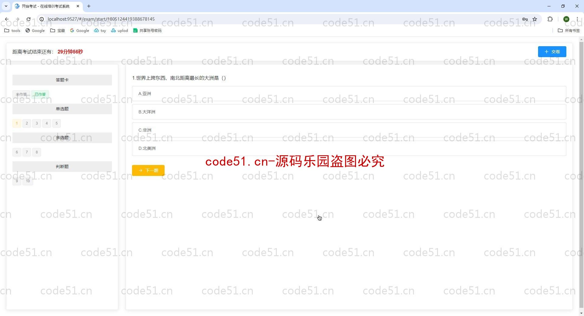Jump to true/false question 10

pyautogui.click(x=28, y=181)
